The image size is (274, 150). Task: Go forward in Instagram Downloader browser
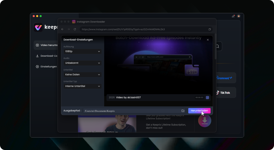point(69,29)
